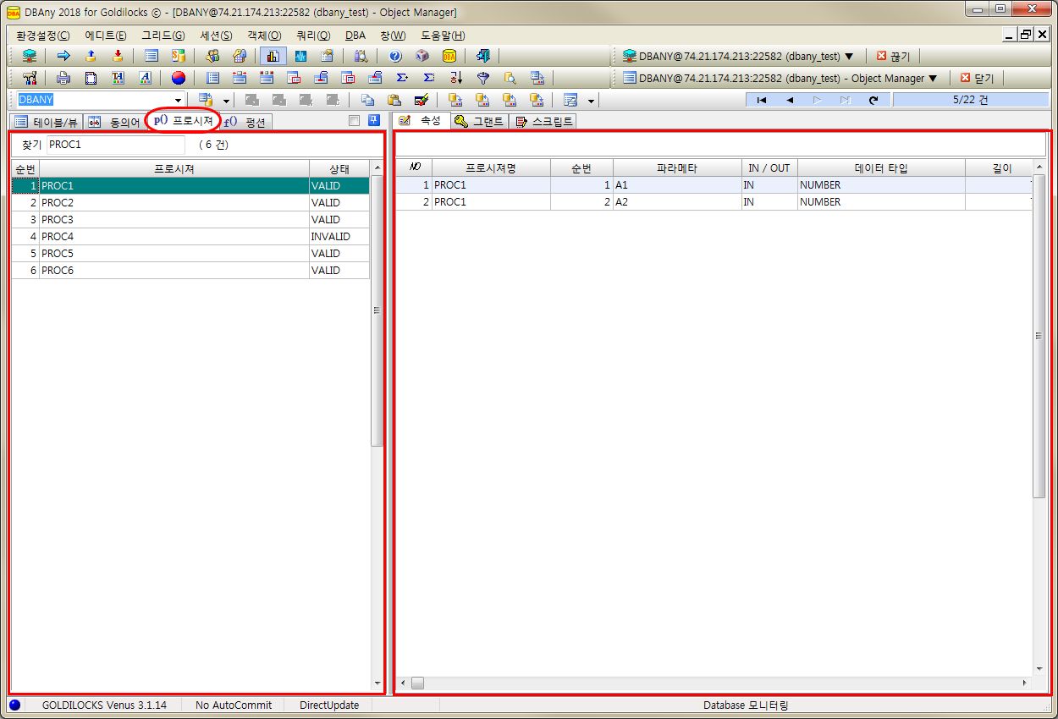Switch to the 펑션 tab
Viewport: 1058px width, 719px height.
click(245, 122)
